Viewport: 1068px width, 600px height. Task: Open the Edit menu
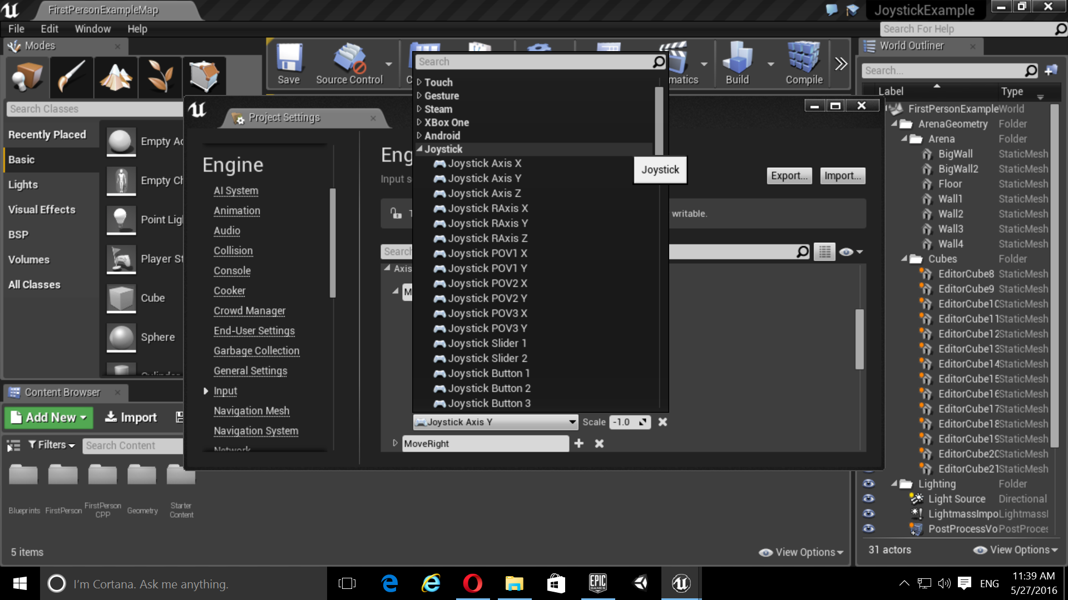[50, 29]
